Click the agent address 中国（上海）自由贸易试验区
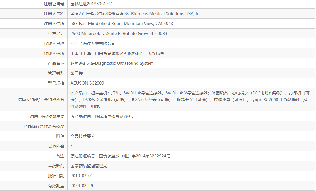The width and height of the screenshot is (316, 191). pyautogui.click(x=97, y=53)
